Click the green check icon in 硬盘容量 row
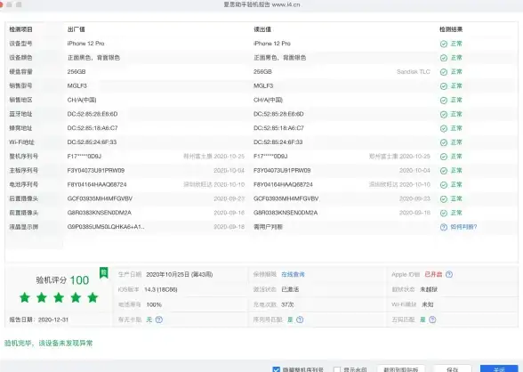Screen dimensions: 523x372 tap(443, 72)
